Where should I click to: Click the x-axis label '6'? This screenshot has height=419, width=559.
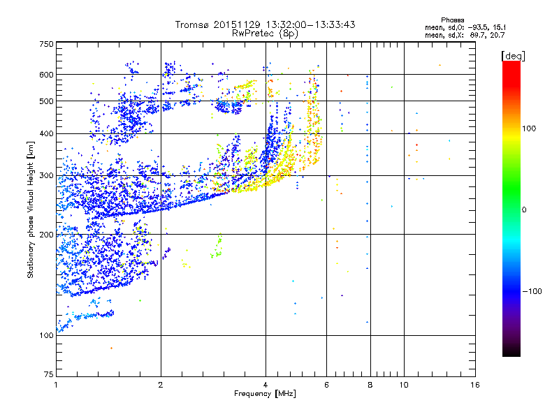click(326, 385)
